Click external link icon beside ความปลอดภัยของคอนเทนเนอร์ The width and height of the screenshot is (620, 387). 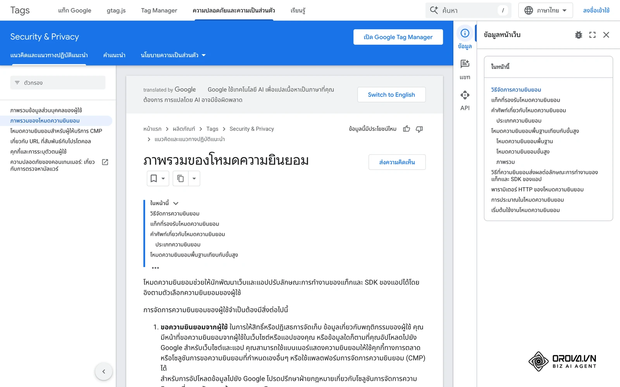(x=105, y=162)
